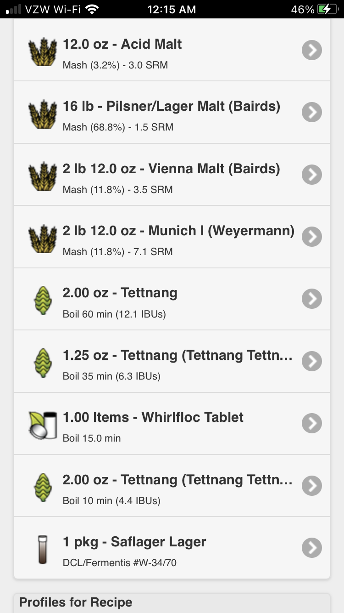Expand Saflager Lager chevron arrow

coord(312,548)
